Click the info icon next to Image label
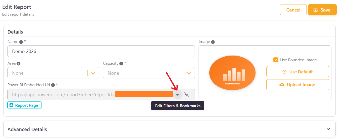The image size is (338, 140). pyautogui.click(x=213, y=42)
